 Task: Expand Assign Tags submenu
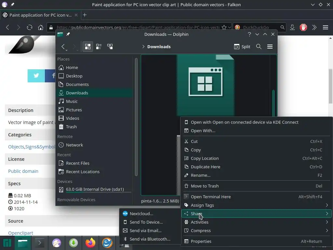pos(257,205)
